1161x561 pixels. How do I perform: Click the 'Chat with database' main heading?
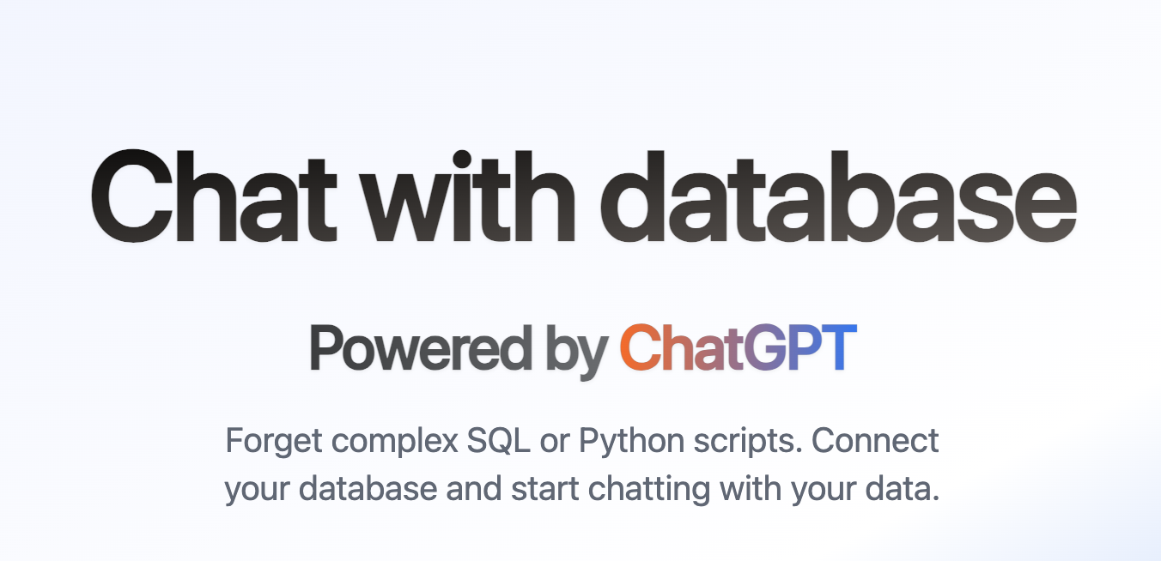pos(582,199)
